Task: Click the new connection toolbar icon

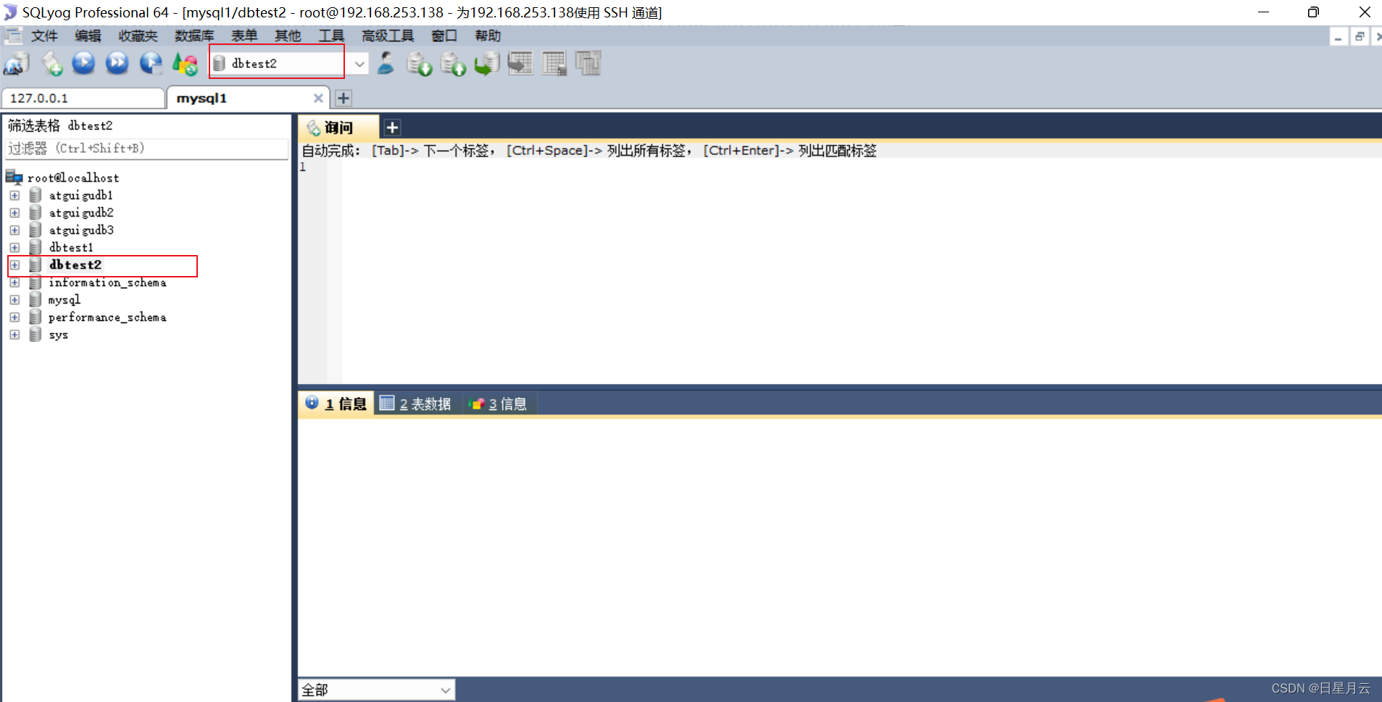Action: 16,64
